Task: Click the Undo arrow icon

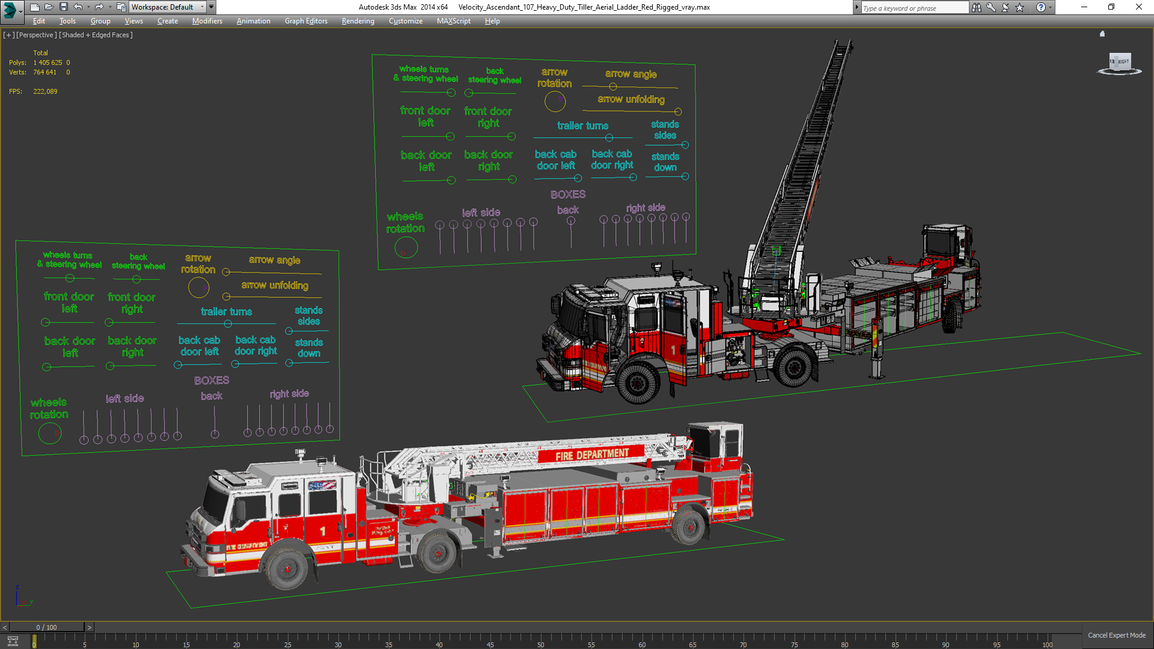Action: (x=78, y=7)
